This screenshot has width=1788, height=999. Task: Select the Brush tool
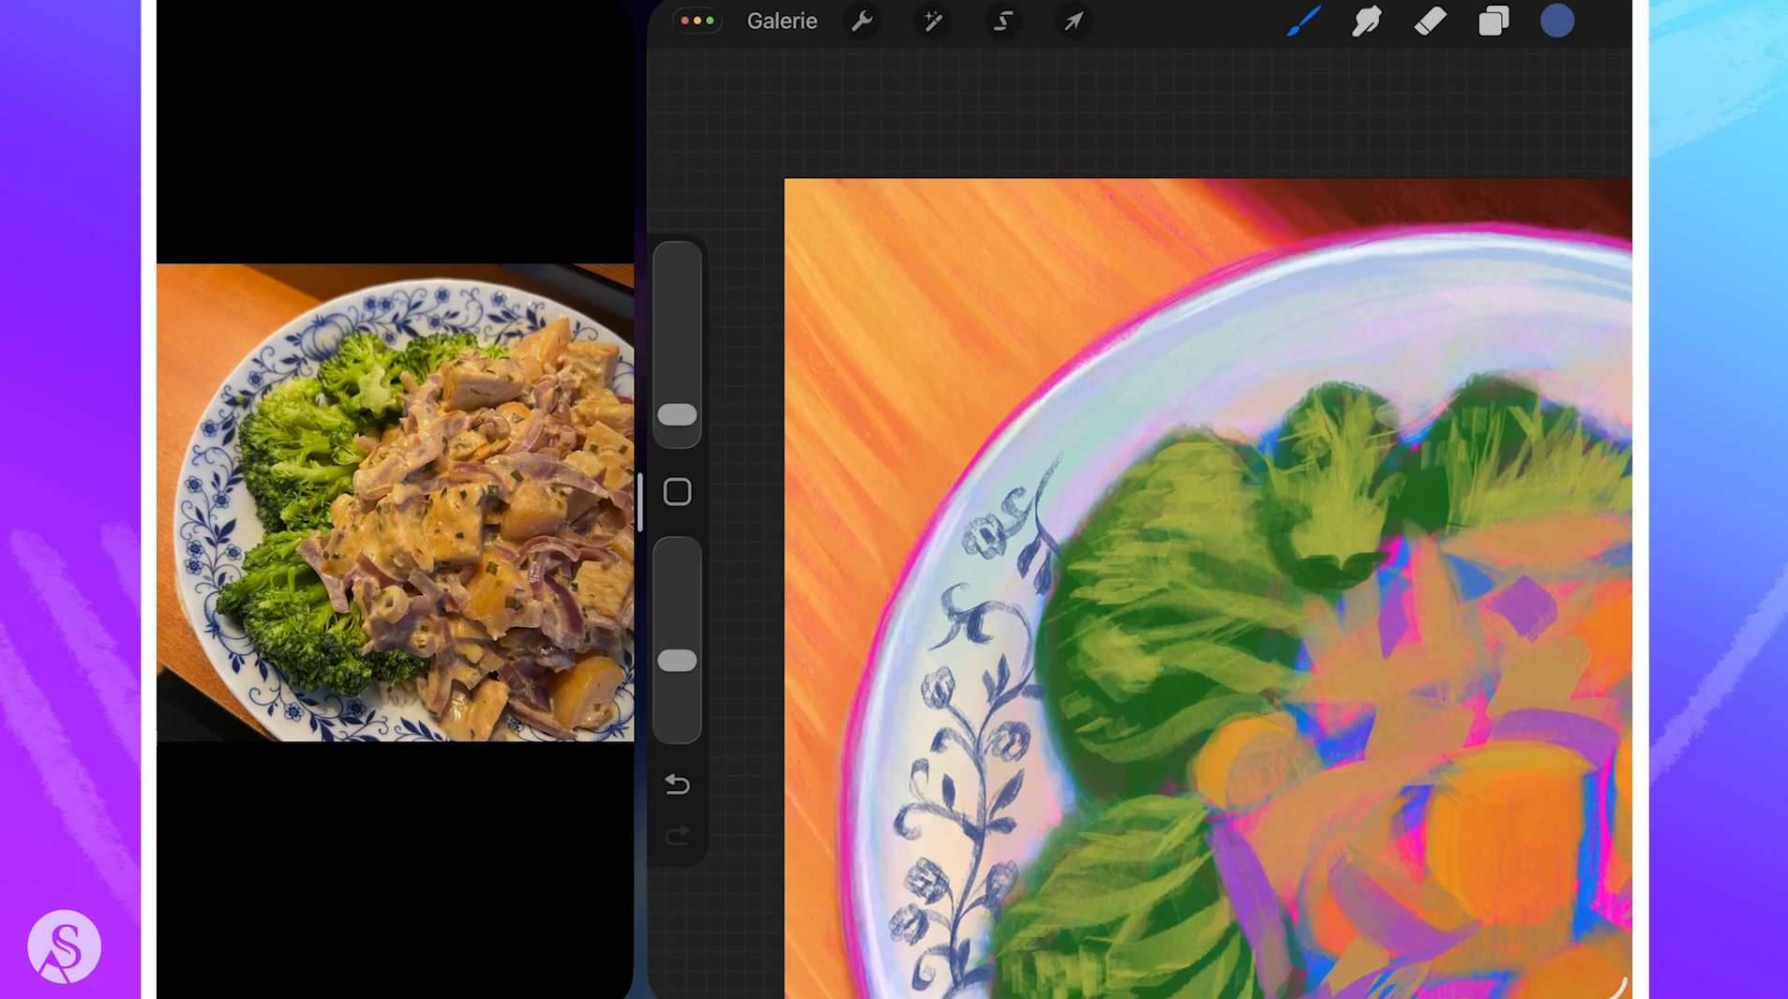click(1303, 21)
